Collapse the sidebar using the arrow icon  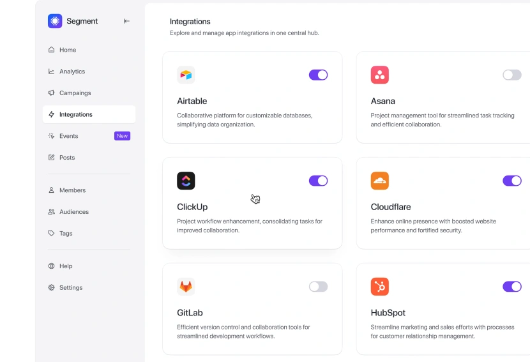pos(126,21)
